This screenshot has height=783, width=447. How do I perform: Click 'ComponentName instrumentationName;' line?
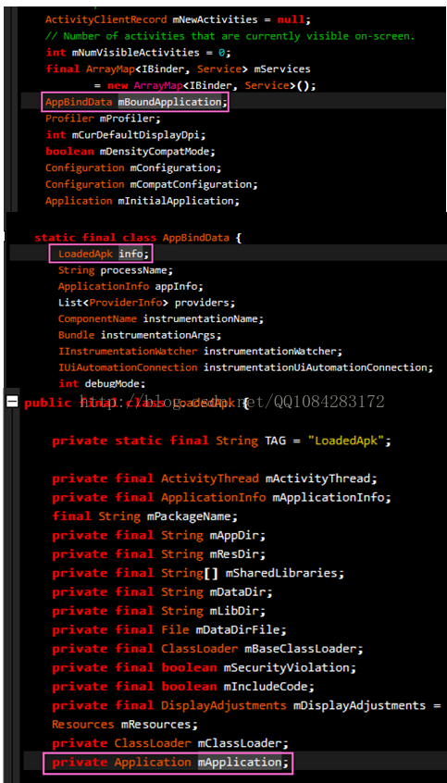tap(161, 318)
